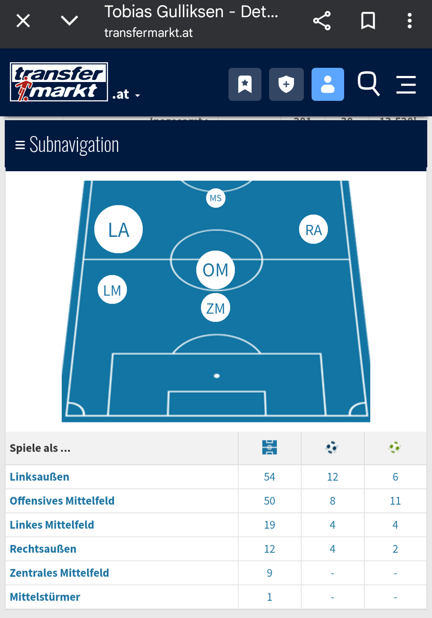Image resolution: width=432 pixels, height=618 pixels.
Task: Open the Transfermarkt search magnifier
Action: pyautogui.click(x=369, y=84)
